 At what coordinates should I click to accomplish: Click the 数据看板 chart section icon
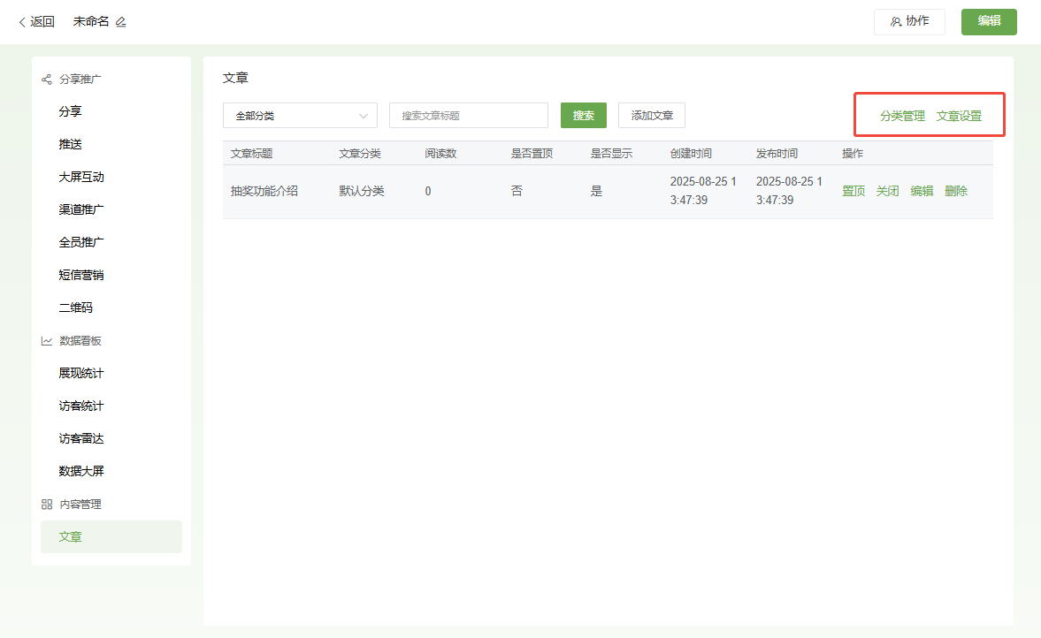coord(47,341)
